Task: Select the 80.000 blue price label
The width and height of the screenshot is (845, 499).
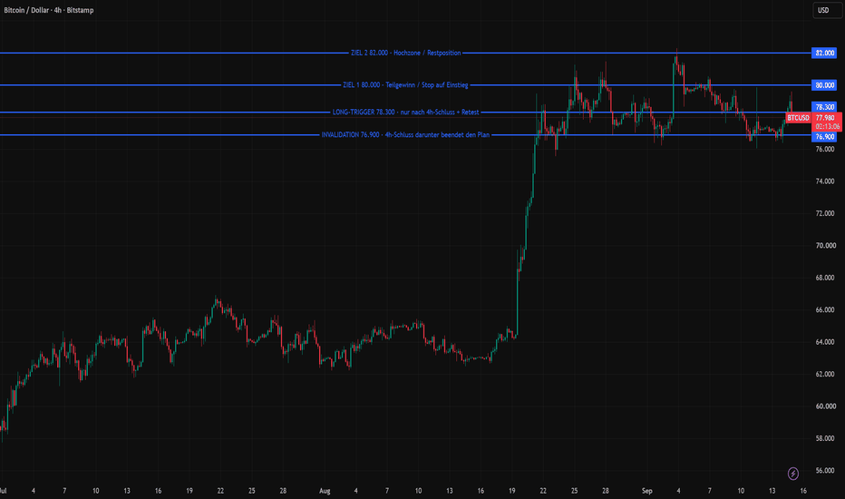Action: tap(824, 85)
